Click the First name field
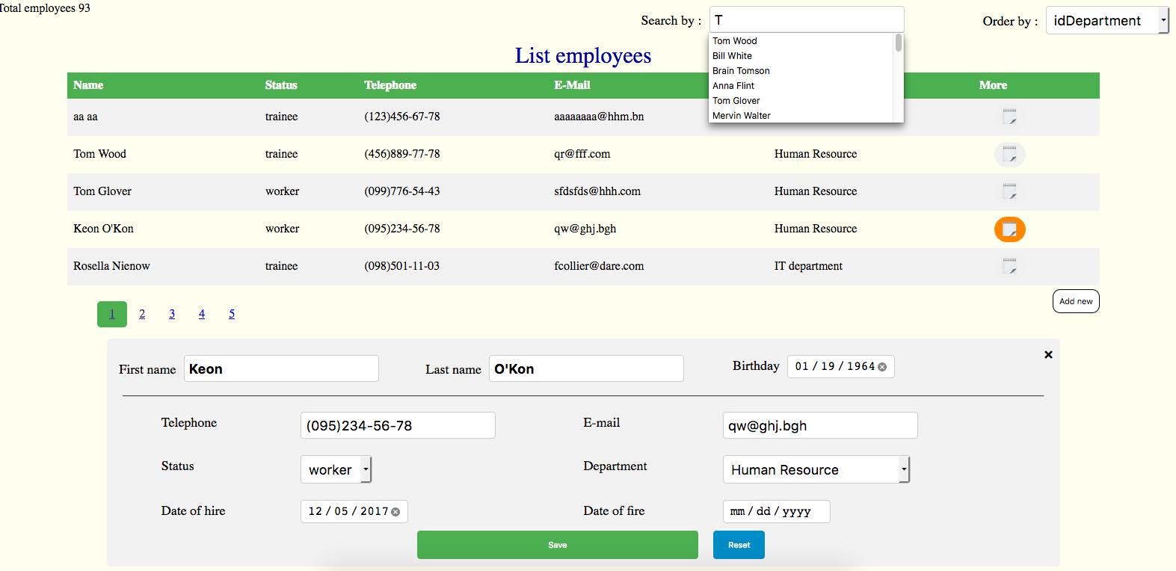The image size is (1176, 571). point(281,368)
